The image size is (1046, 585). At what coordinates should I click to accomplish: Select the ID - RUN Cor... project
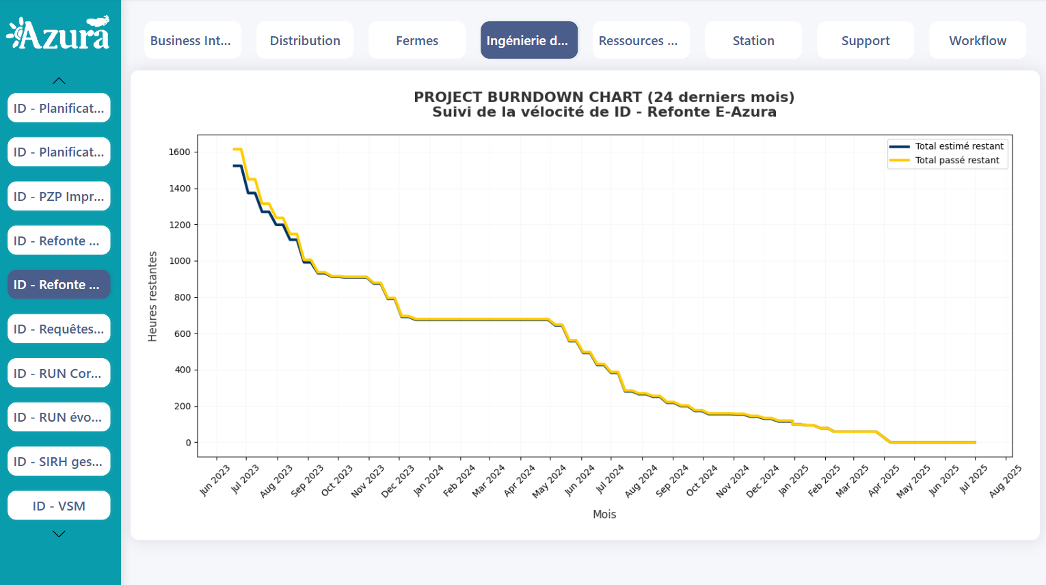pyautogui.click(x=59, y=373)
